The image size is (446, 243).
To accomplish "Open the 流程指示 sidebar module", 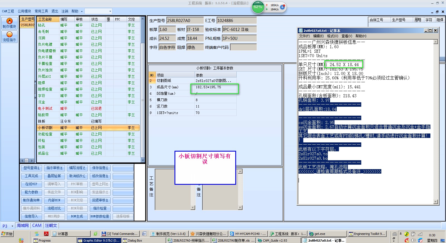I will click(9, 37).
